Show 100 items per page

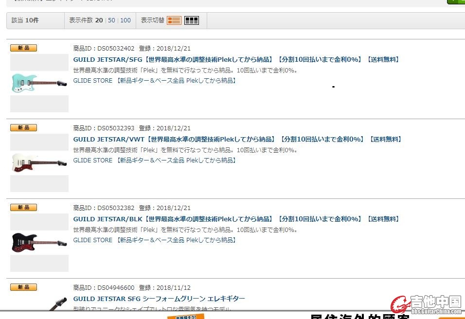125,20
